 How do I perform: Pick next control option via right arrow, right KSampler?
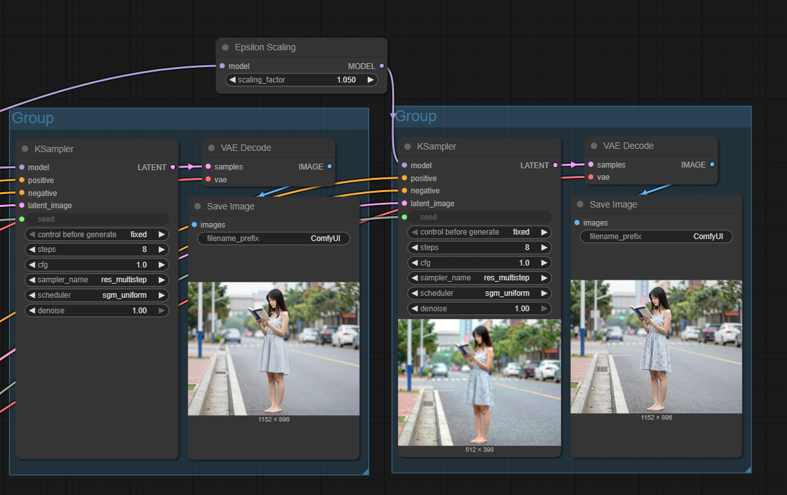(544, 232)
